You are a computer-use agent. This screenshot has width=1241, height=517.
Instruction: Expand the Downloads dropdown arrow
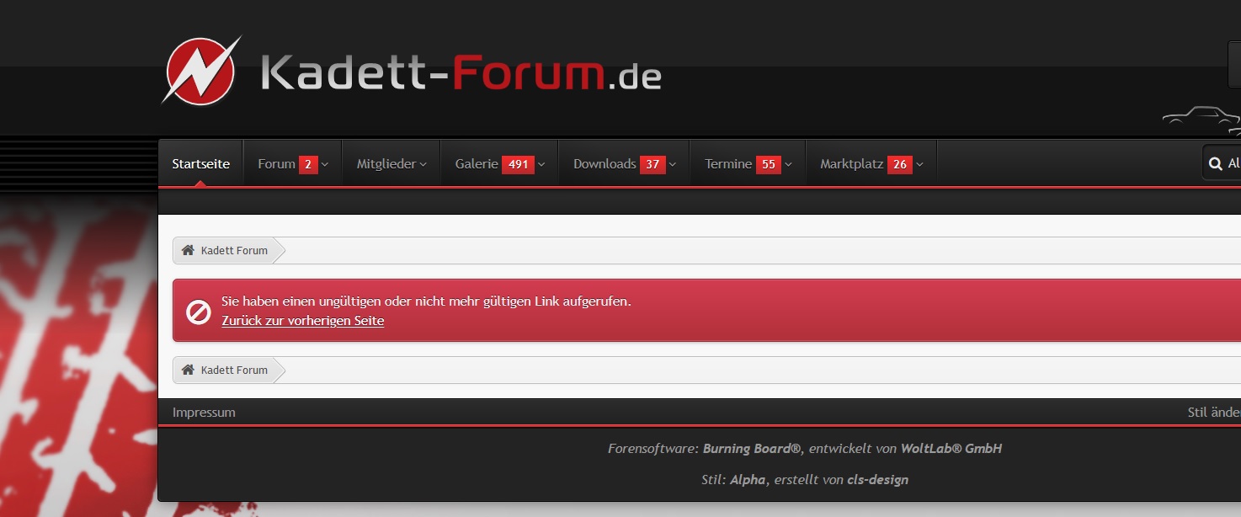(x=673, y=165)
